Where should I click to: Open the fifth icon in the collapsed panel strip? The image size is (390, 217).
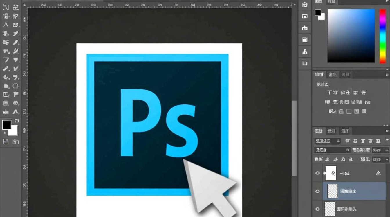tap(305, 52)
